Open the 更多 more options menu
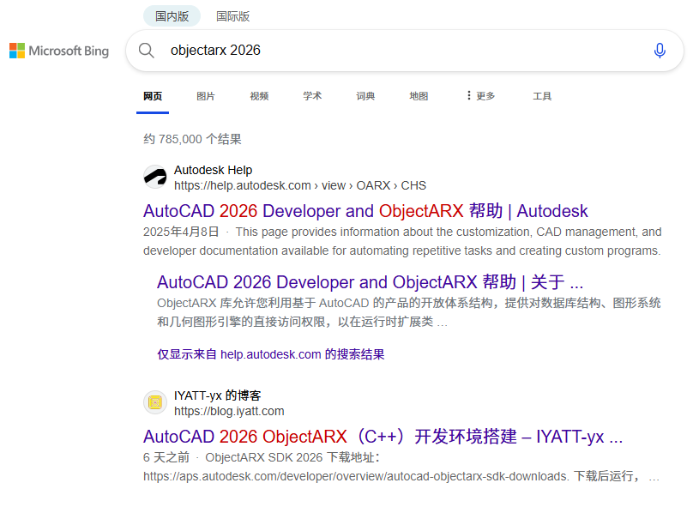693x507 pixels. [480, 96]
